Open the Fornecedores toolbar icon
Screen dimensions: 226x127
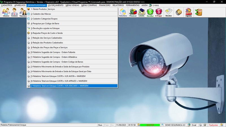click(14, 12)
